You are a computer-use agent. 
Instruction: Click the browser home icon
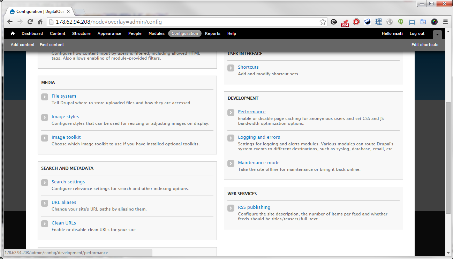pos(40,22)
